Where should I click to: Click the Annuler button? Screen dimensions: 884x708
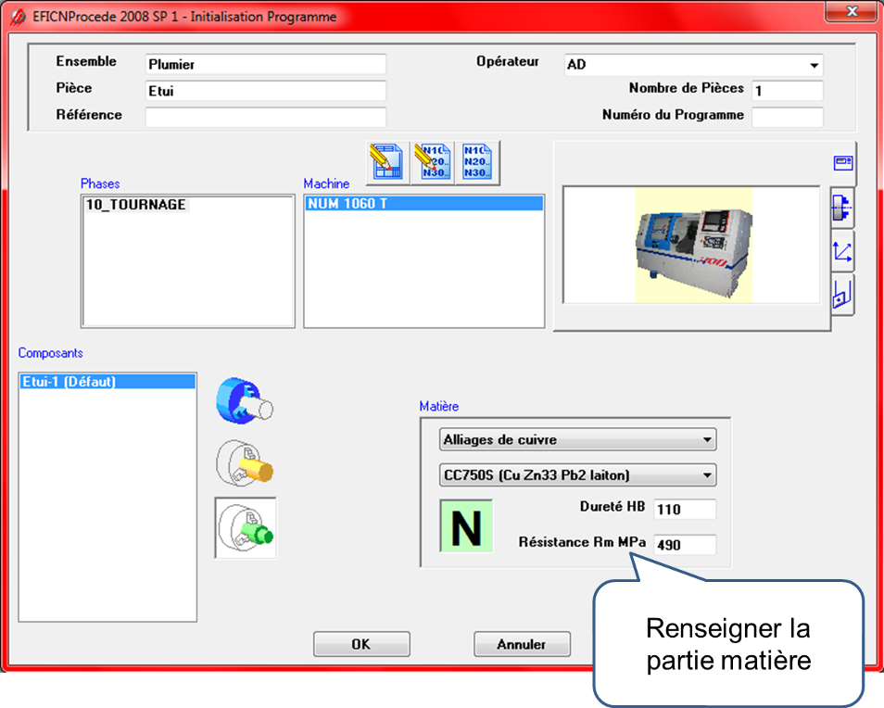[x=522, y=644]
